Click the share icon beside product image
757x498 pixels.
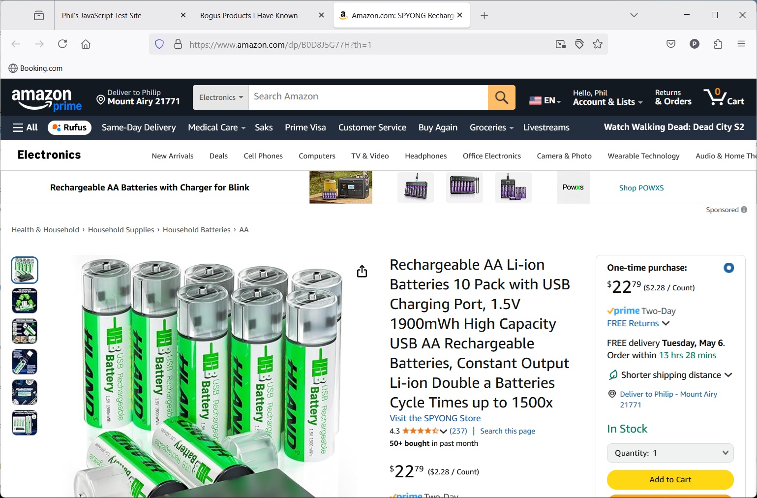tap(362, 271)
